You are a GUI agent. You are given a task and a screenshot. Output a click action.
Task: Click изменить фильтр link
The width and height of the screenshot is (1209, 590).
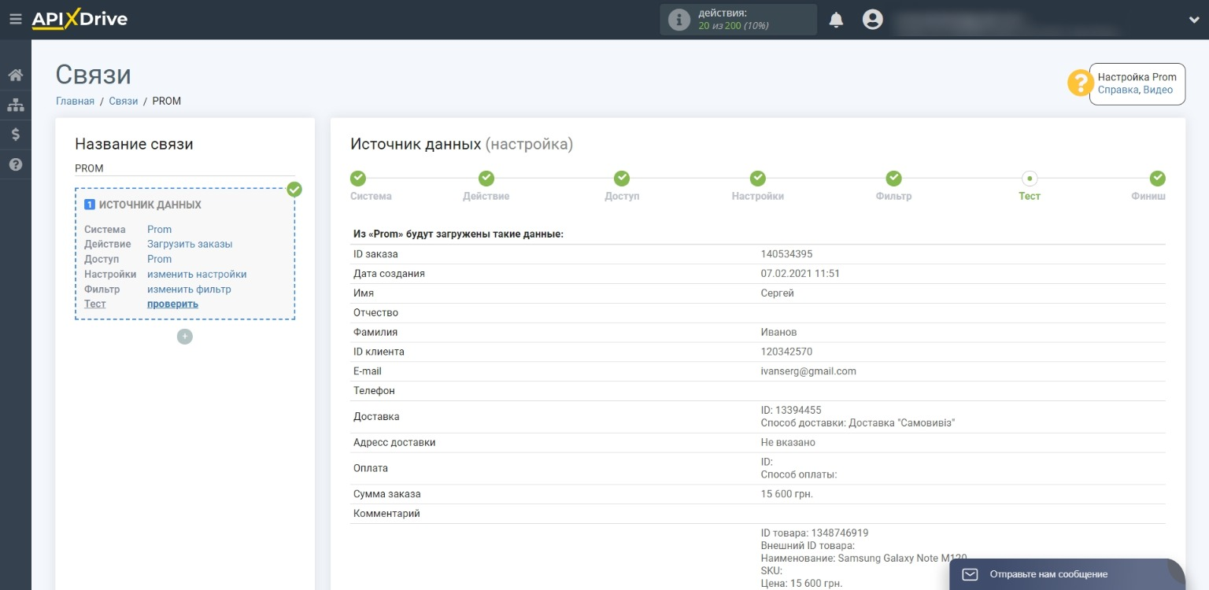(x=189, y=289)
